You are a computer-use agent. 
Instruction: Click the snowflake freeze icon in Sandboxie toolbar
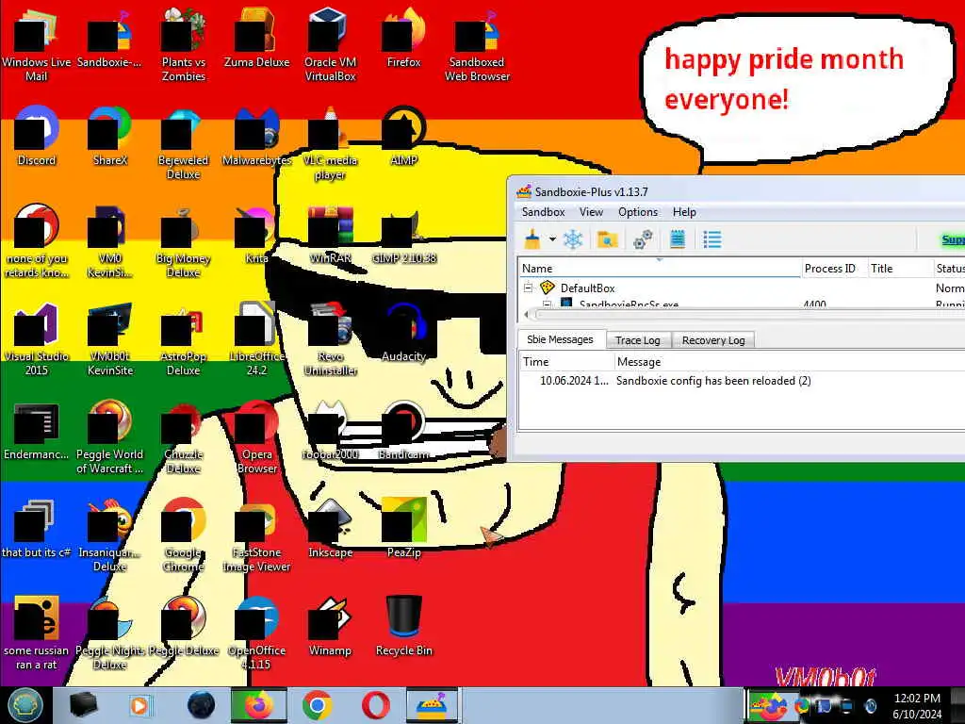click(x=573, y=239)
